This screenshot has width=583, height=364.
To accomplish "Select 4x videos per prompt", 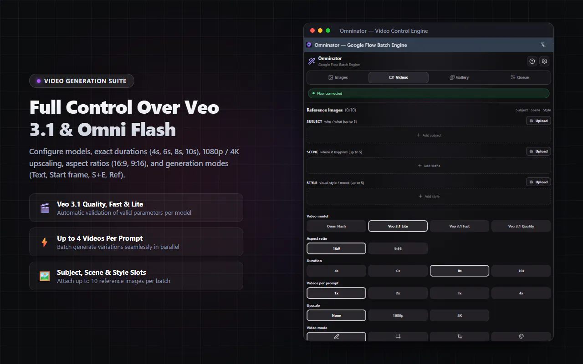I will (521, 293).
